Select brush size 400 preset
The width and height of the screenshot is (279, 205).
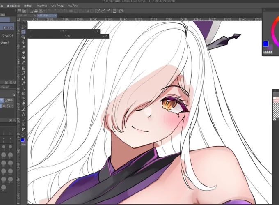(x=10, y=172)
